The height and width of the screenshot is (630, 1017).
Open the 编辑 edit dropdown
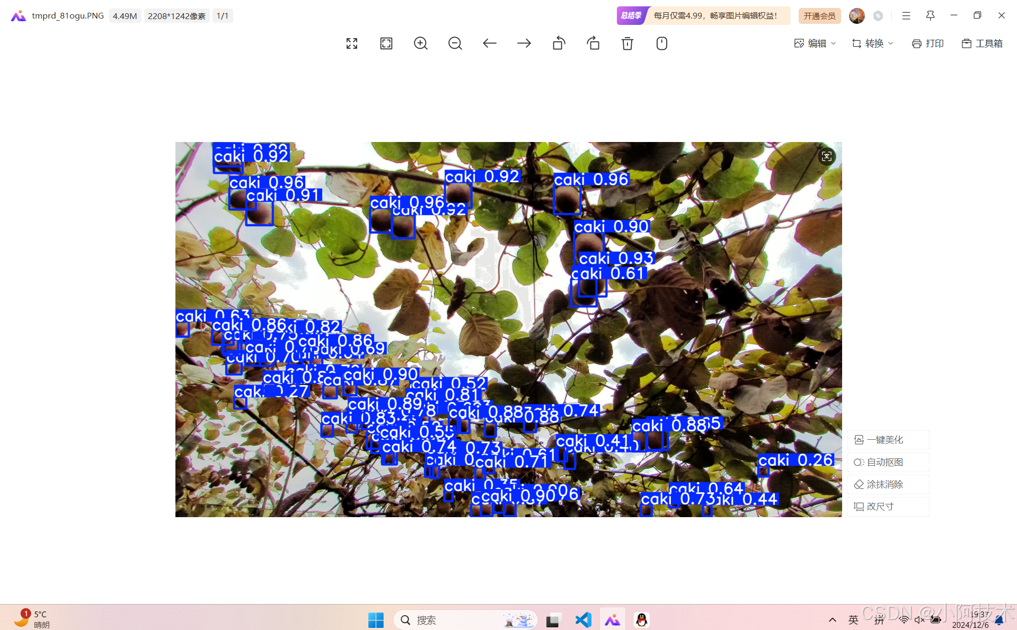coord(815,43)
